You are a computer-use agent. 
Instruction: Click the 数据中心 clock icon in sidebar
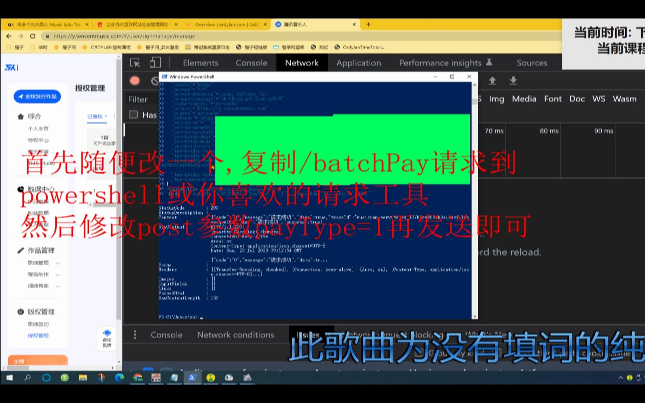pos(21,189)
